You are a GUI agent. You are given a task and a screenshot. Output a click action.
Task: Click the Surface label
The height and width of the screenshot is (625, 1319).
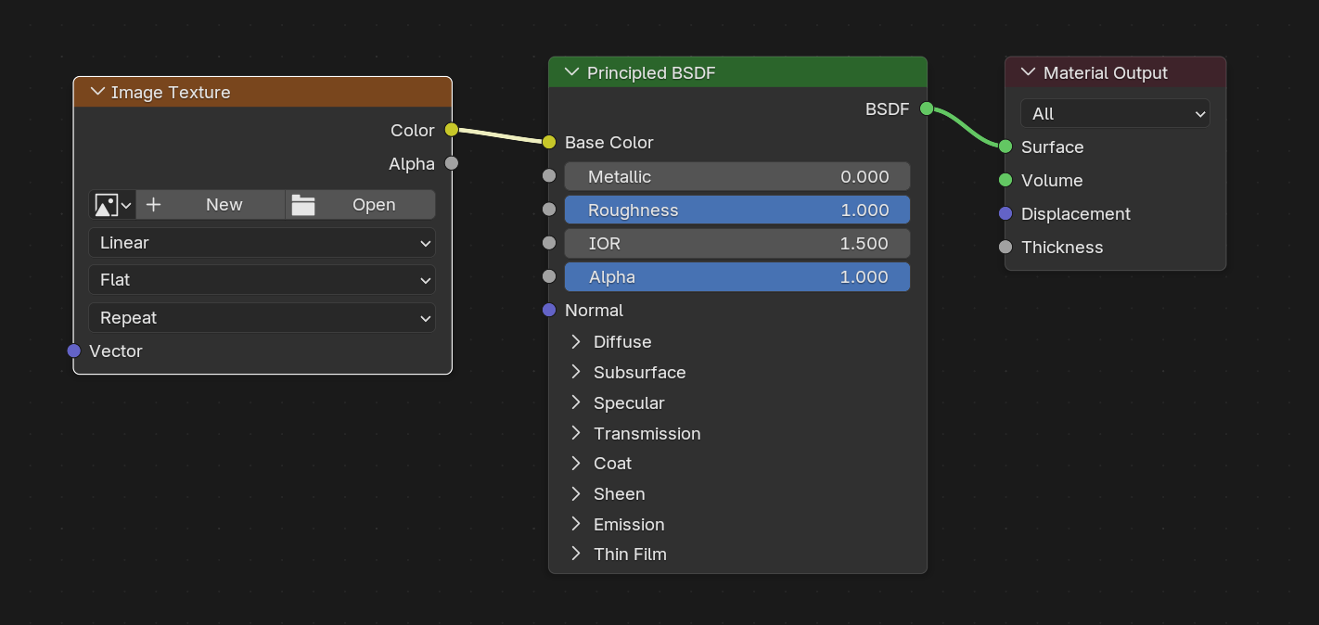pyautogui.click(x=1053, y=147)
